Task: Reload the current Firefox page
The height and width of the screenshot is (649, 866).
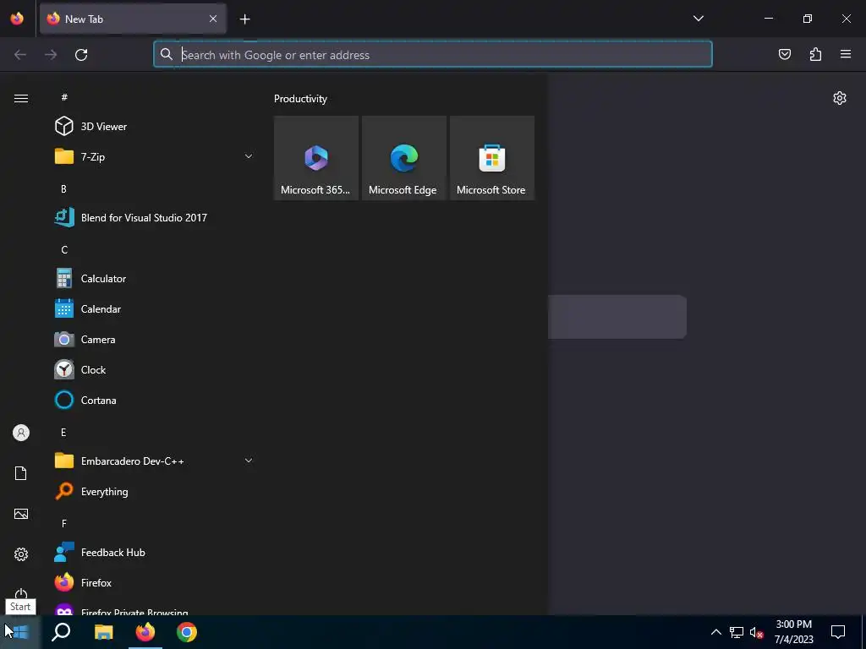Action: coord(81,54)
